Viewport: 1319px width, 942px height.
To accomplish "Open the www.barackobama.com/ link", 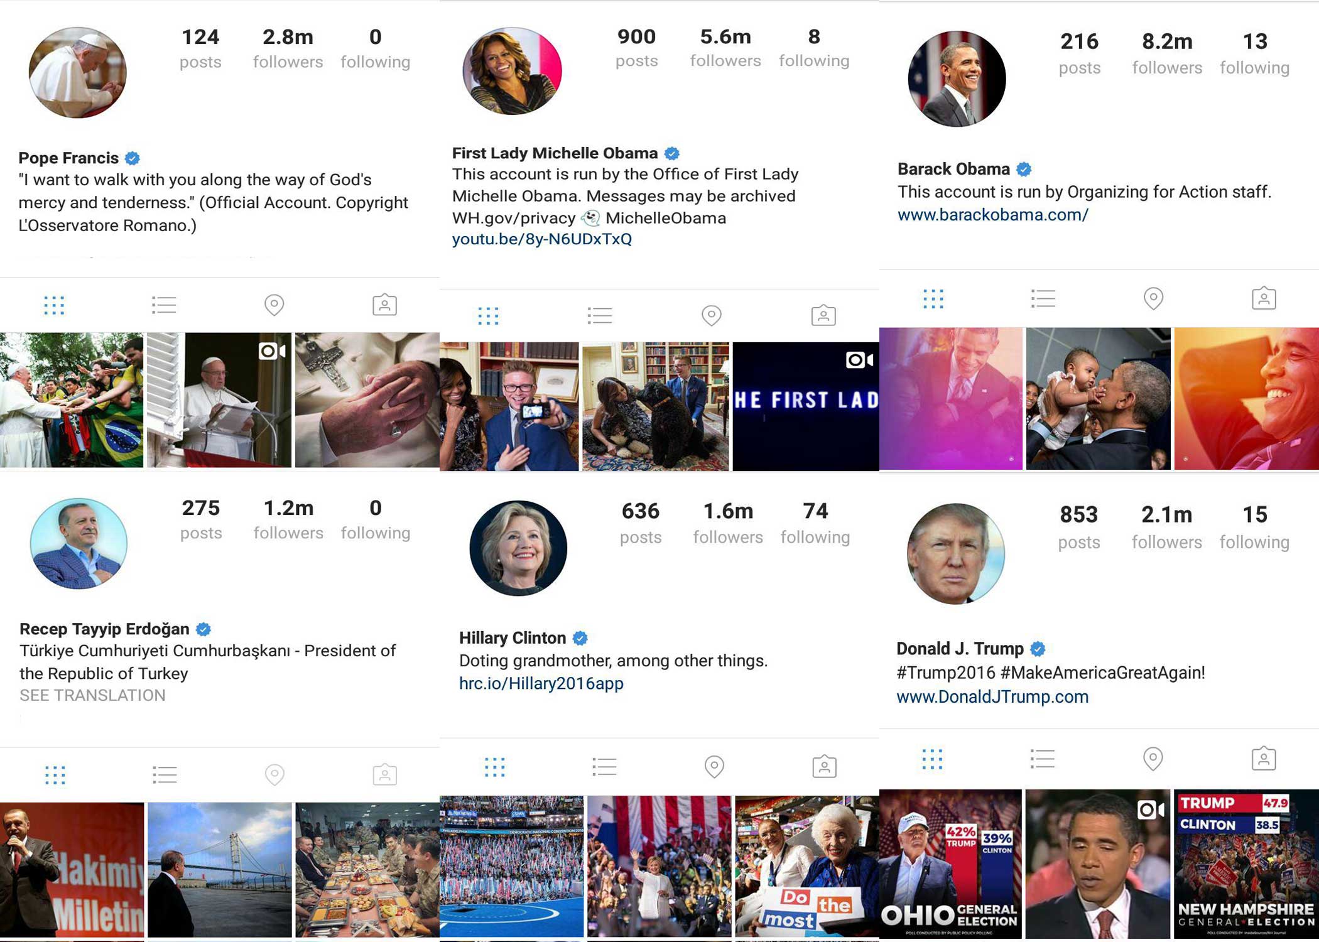I will pyautogui.click(x=992, y=215).
